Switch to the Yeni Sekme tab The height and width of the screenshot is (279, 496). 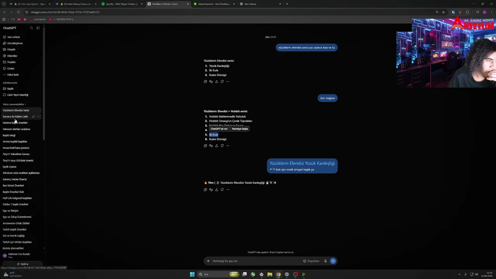point(260,4)
